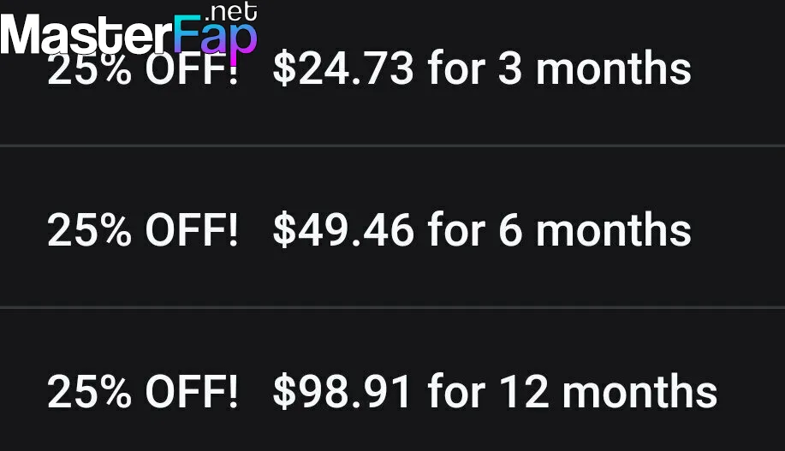Click the divider below the 3 months offer

[392, 146]
